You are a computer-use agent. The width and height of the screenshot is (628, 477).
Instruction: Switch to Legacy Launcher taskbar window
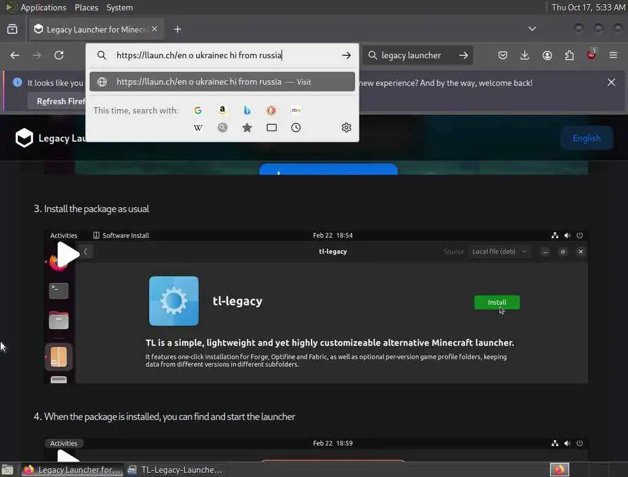(73, 470)
